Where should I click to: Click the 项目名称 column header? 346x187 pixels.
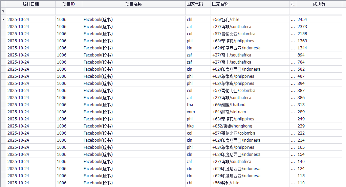[x=133, y=4]
